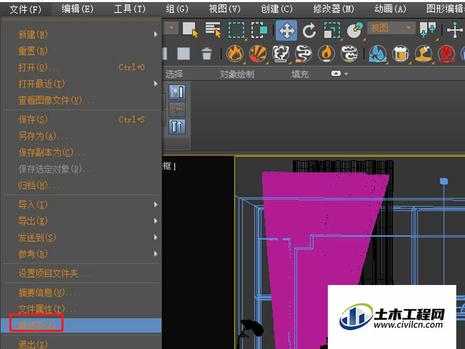Click the Select and Place tool
The image size is (465, 349).
tap(355, 30)
